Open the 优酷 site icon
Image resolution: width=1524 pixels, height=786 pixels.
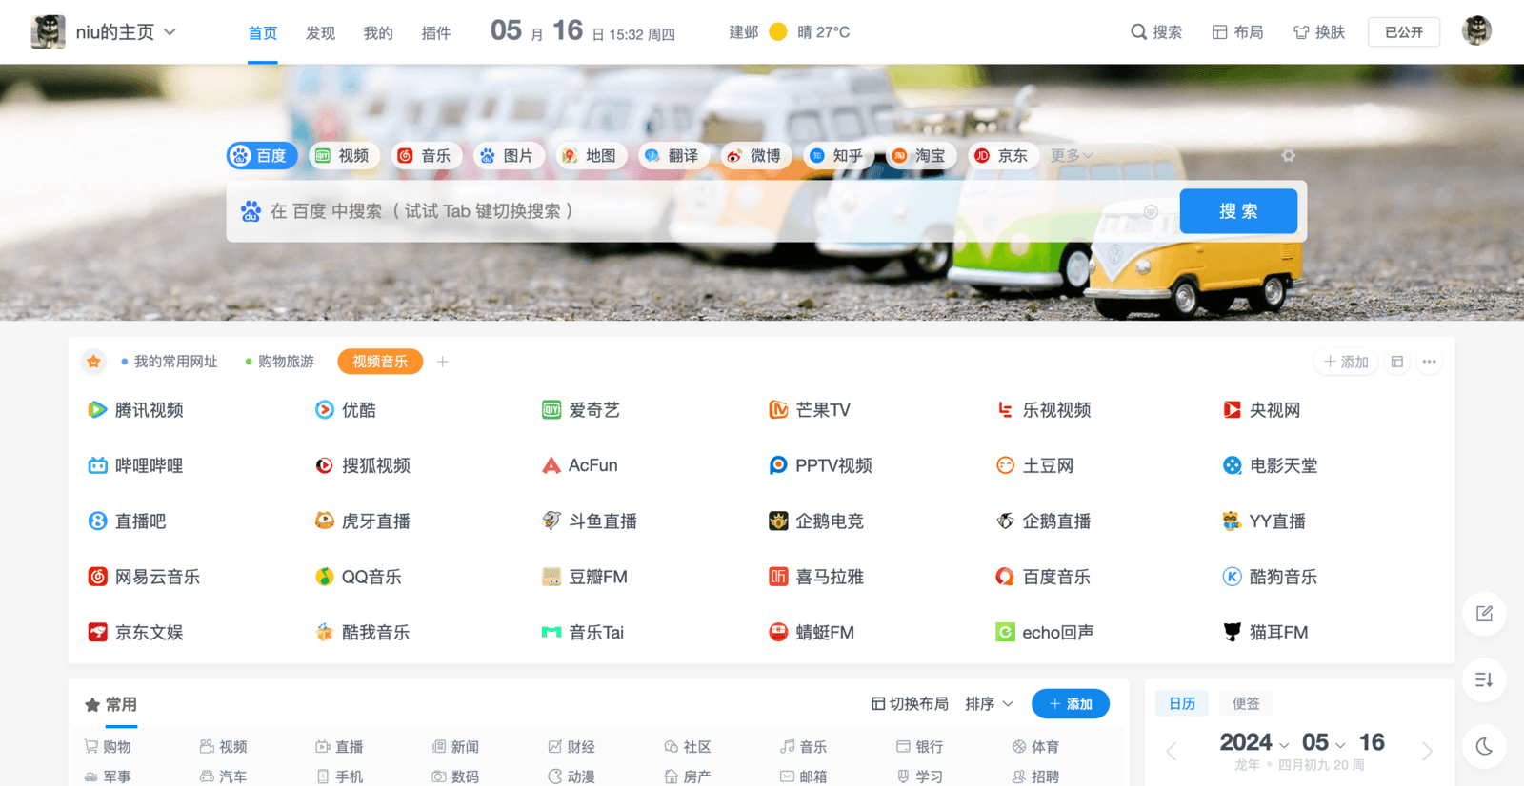(325, 410)
